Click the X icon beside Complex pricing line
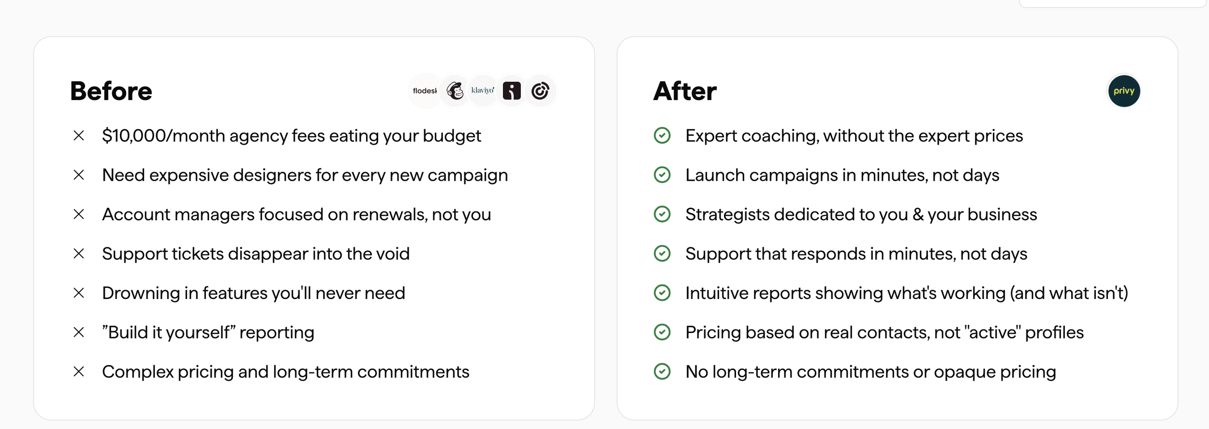This screenshot has width=1209, height=429. coord(79,372)
